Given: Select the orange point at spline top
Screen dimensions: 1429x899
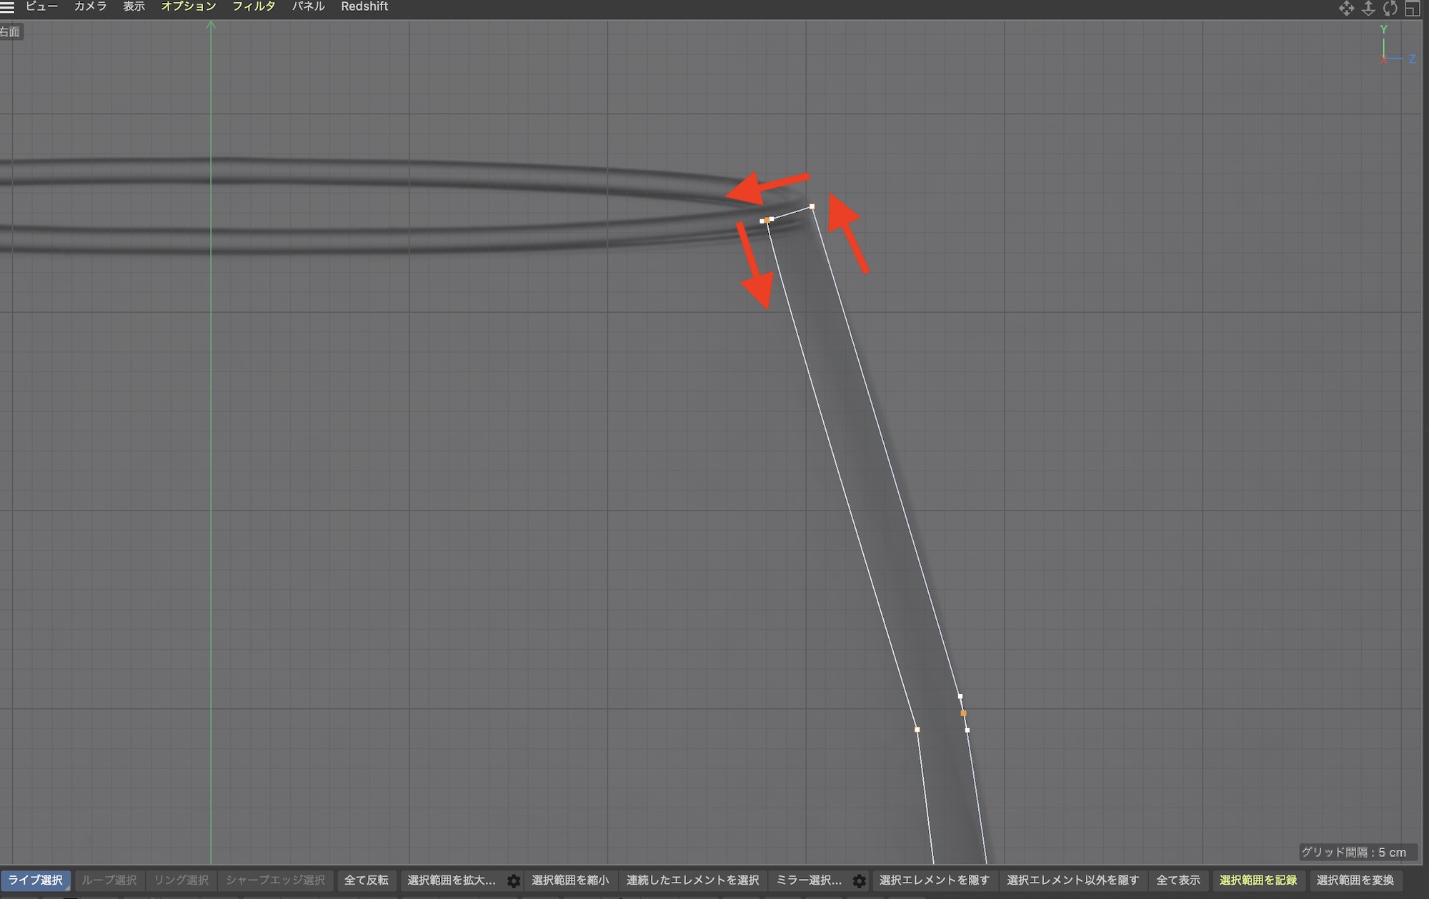Looking at the screenshot, I should point(767,220).
